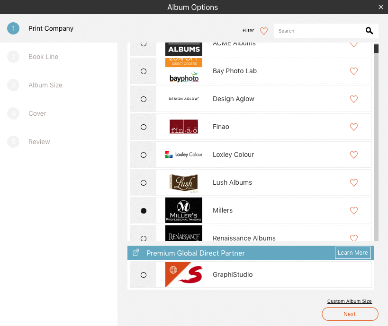
Task: Click the Next button
Action: pyautogui.click(x=350, y=314)
